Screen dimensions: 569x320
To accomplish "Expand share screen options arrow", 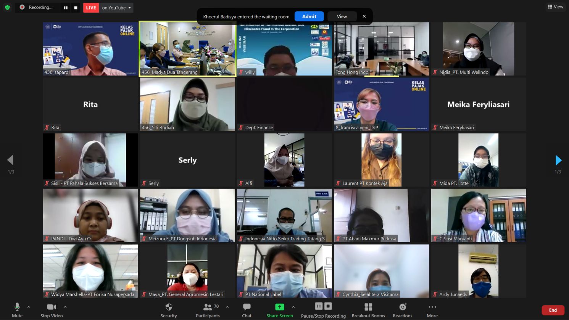I will pos(293,307).
